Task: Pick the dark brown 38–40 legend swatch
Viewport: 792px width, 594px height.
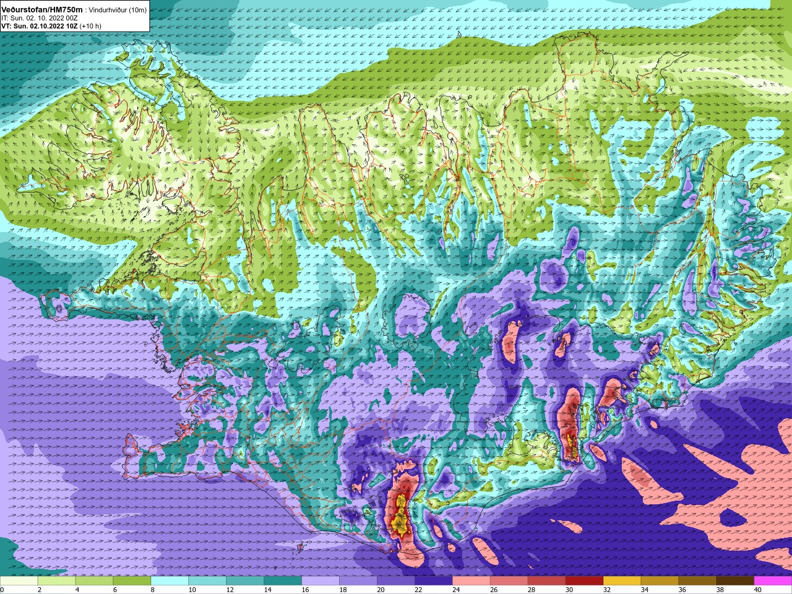Action: pos(736,581)
